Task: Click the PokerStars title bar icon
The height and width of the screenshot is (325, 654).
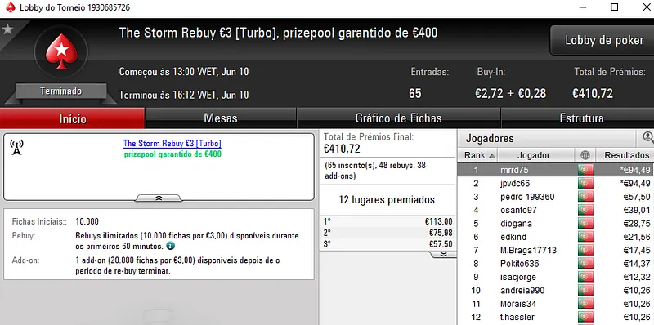Action: point(11,7)
